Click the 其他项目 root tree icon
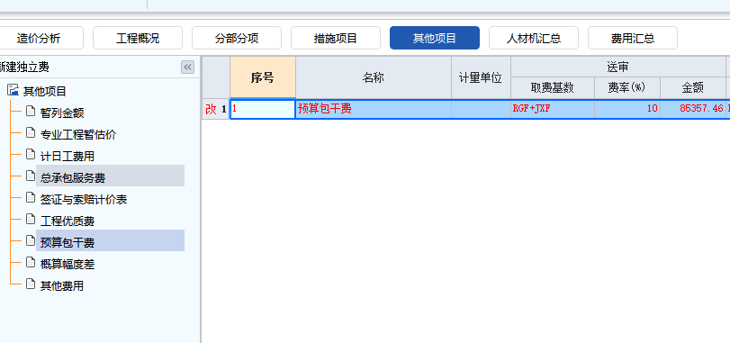The width and height of the screenshot is (730, 343). click(13, 90)
